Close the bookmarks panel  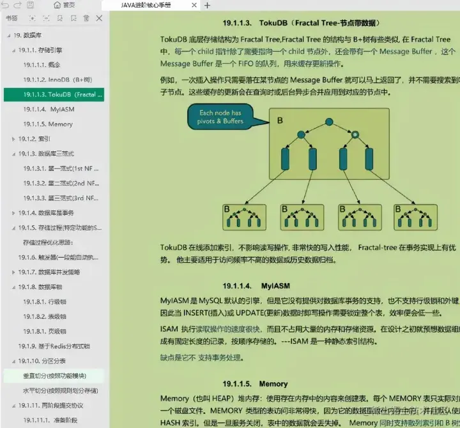[x=99, y=18]
